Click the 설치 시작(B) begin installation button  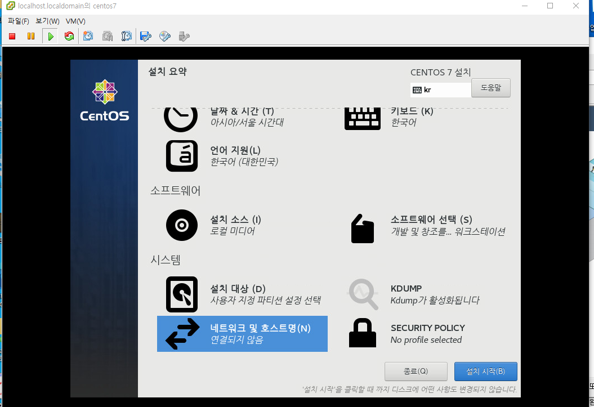pos(486,372)
